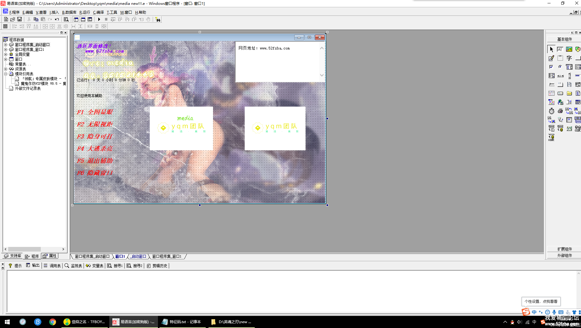581x328 pixels.
Task: Click the Copy toolbar icon
Action: tap(36, 19)
